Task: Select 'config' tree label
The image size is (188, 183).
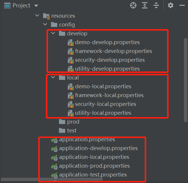Action: click(67, 25)
